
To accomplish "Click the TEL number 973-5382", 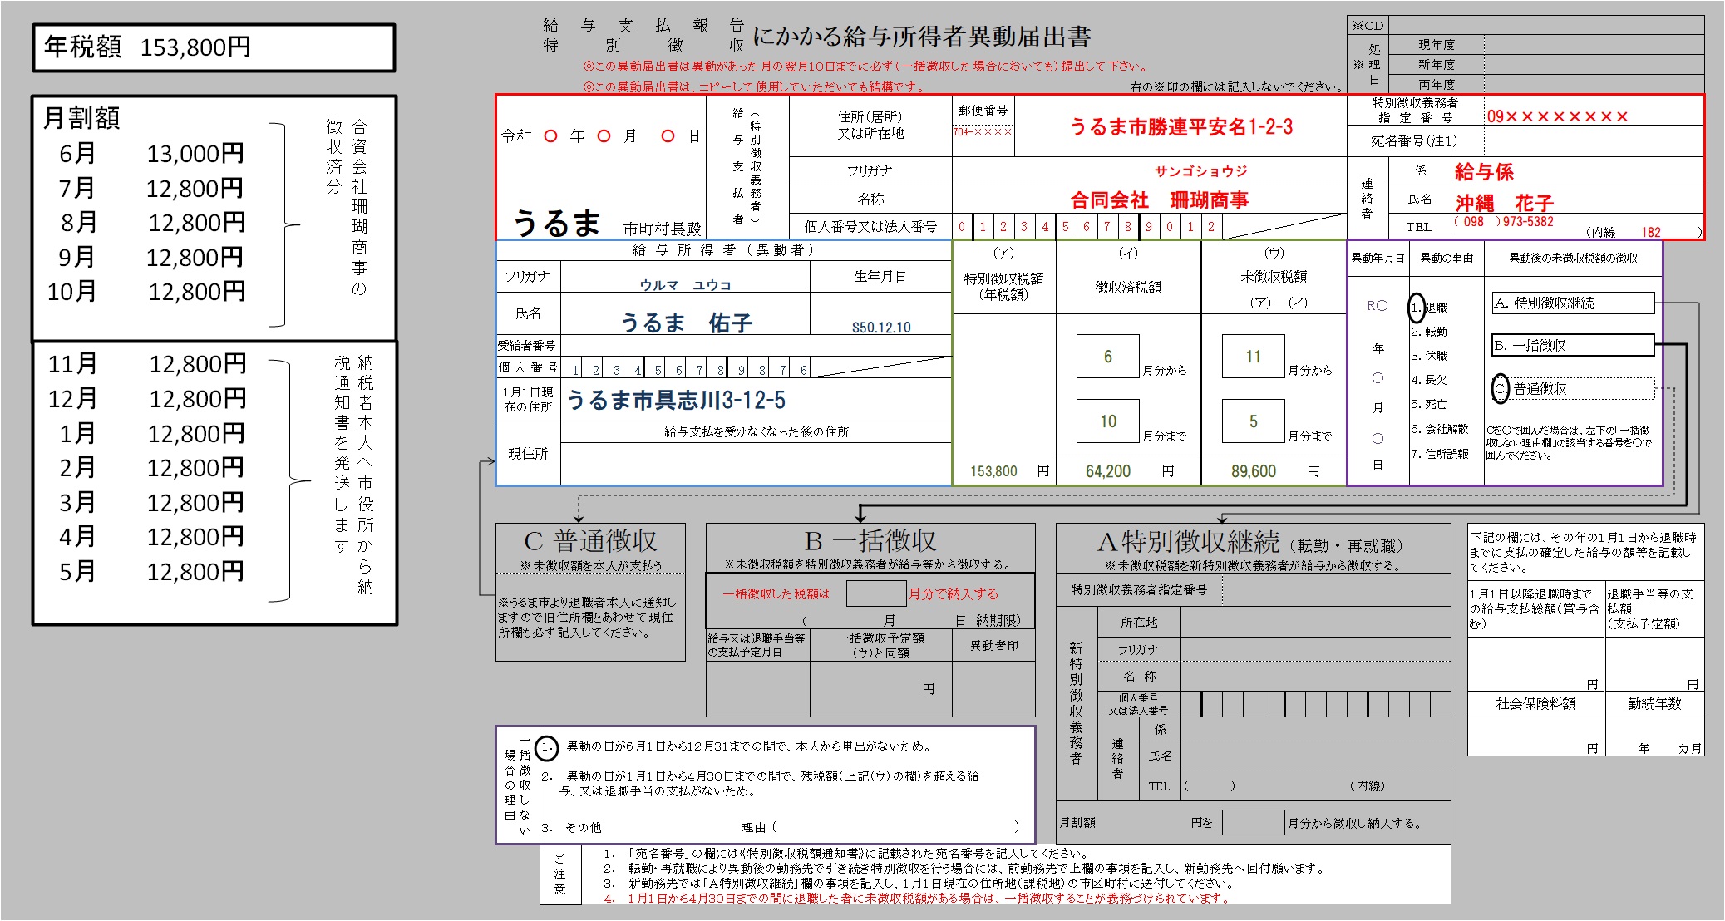I will 1530,222.
